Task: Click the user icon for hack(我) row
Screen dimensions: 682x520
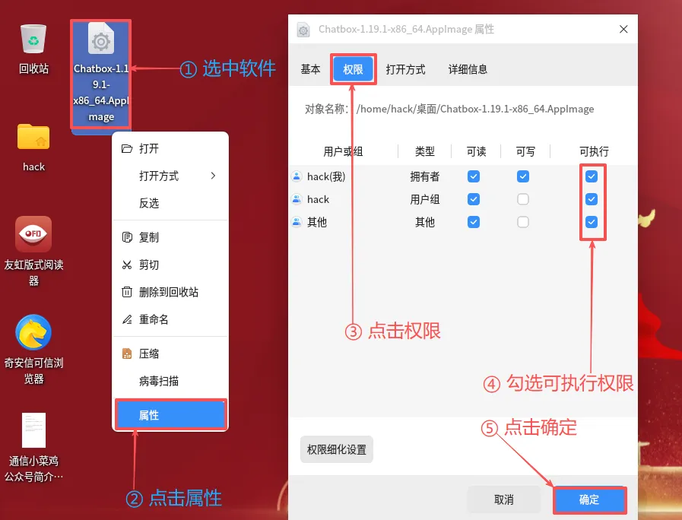Action: point(297,176)
